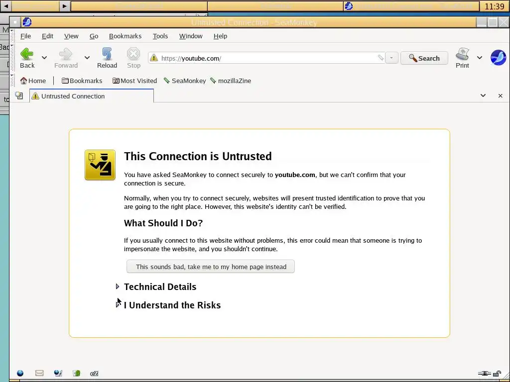Click into the youtube.com URL field

pos(267,58)
